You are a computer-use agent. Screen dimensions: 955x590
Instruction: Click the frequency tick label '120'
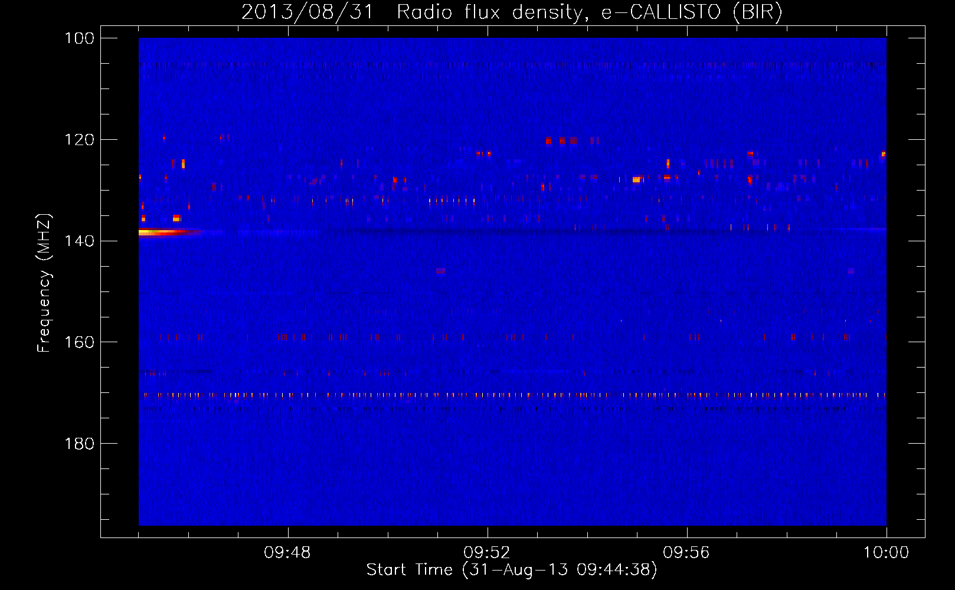79,140
